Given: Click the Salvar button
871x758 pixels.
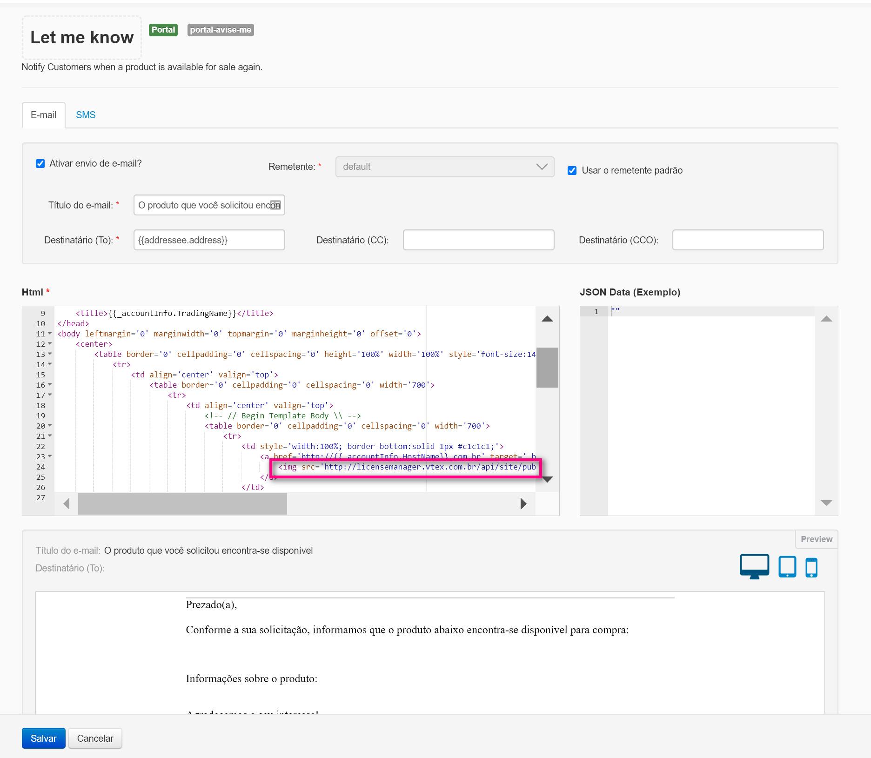Looking at the screenshot, I should pyautogui.click(x=43, y=738).
